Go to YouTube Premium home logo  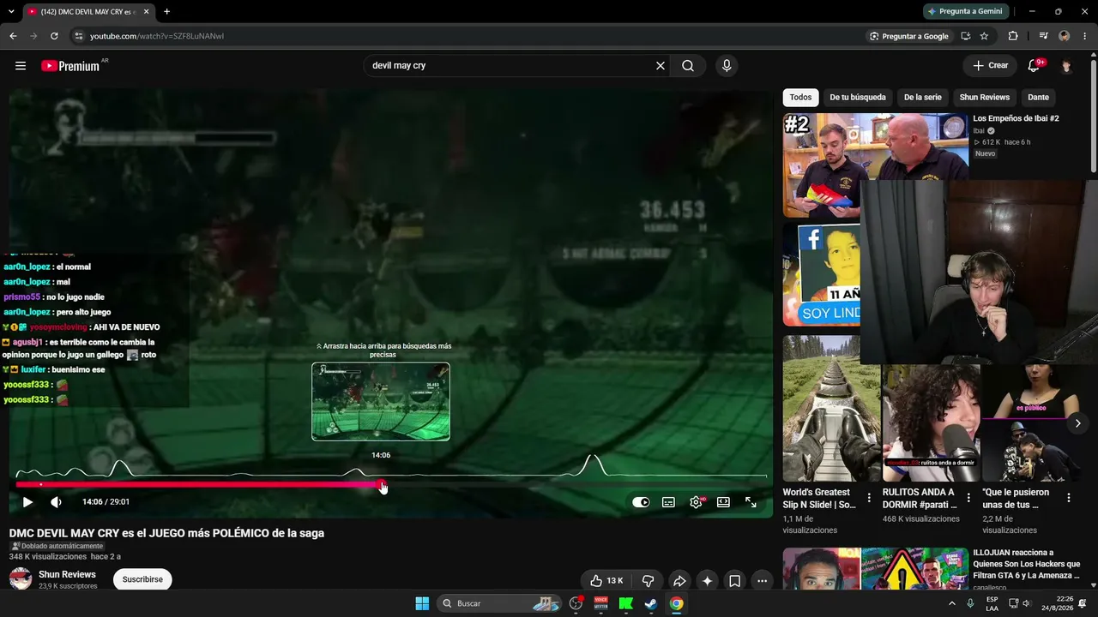click(x=71, y=66)
